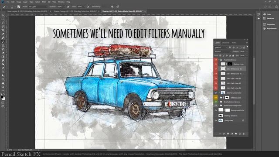Open the Opacity dropdown in options bar

click(x=64, y=7)
